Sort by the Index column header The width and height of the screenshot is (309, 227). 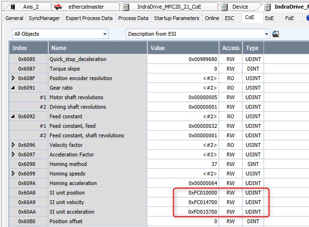28,48
